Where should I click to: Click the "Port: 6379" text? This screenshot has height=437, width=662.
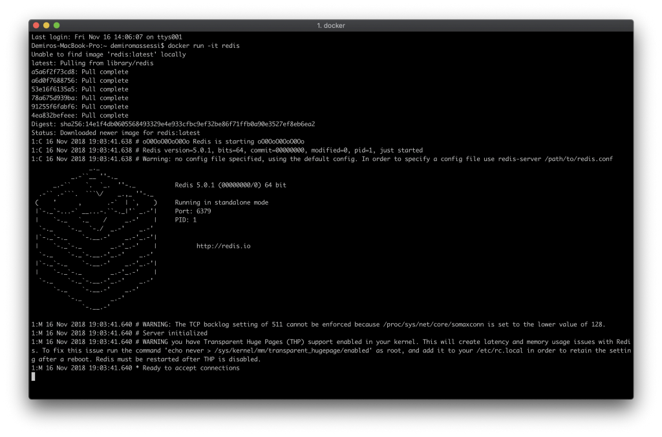193,211
